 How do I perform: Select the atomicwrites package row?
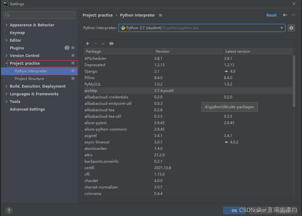(x=188, y=148)
